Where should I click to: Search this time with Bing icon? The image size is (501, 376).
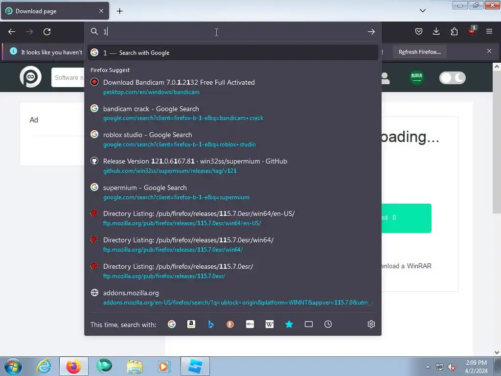point(210,324)
